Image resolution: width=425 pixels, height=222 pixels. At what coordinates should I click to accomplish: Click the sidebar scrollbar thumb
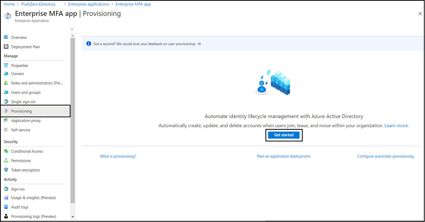point(73,121)
